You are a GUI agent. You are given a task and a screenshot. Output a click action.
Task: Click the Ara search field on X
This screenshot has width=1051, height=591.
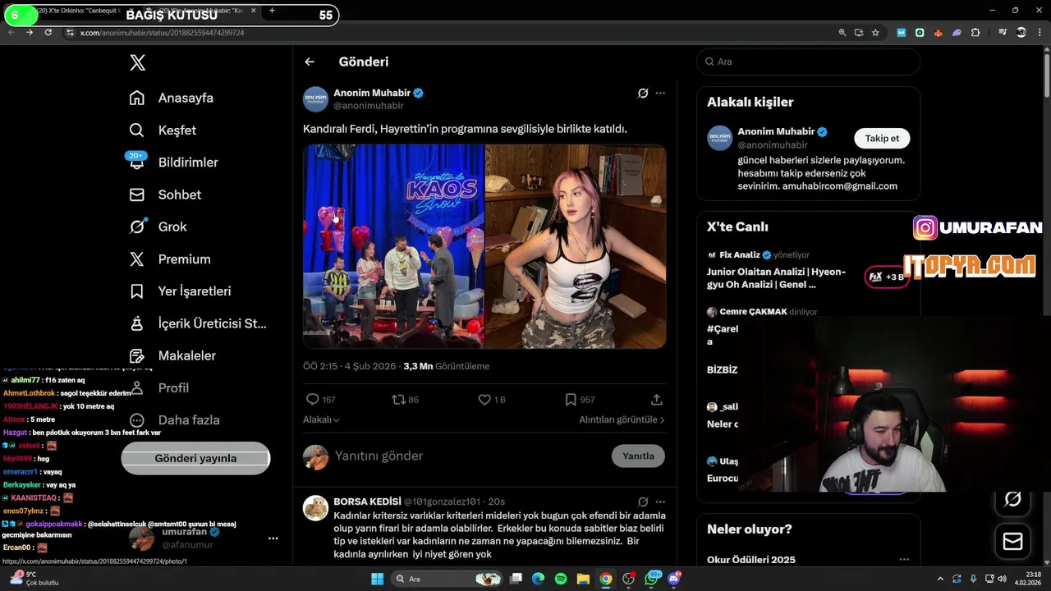(x=809, y=62)
